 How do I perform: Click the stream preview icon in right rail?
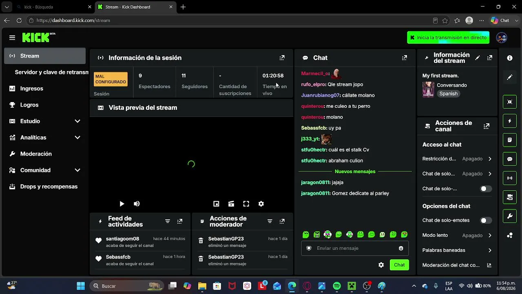point(510,102)
